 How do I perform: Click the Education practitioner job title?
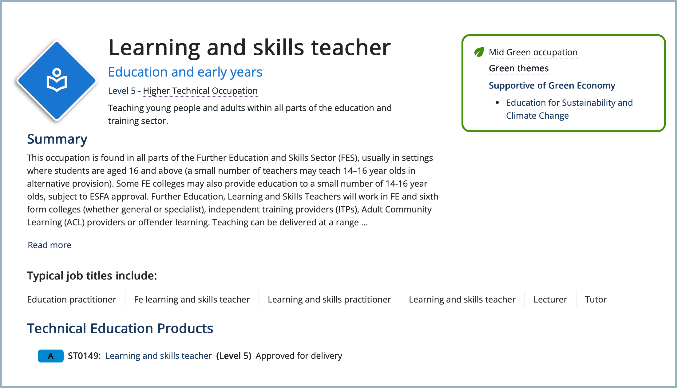coord(72,299)
